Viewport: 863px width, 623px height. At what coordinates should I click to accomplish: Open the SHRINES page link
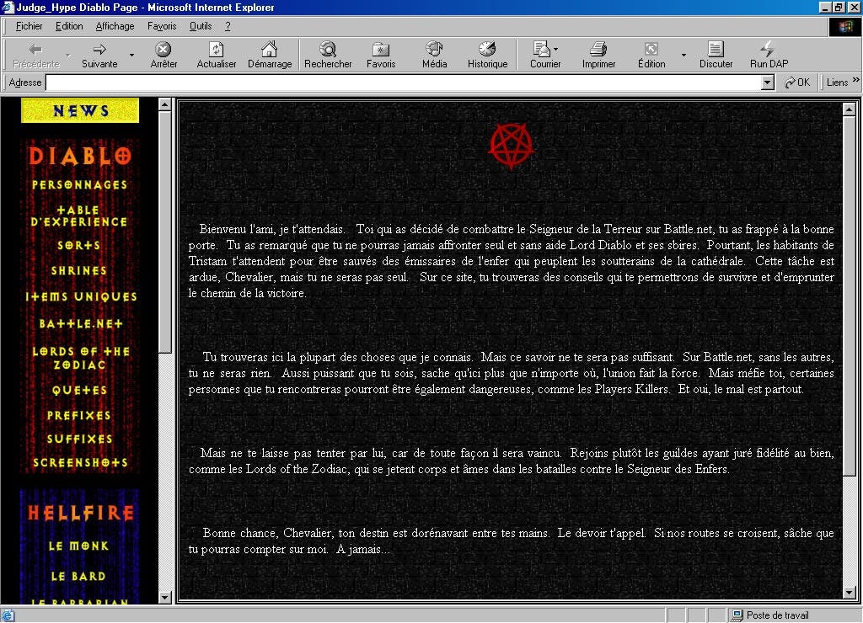pos(79,270)
